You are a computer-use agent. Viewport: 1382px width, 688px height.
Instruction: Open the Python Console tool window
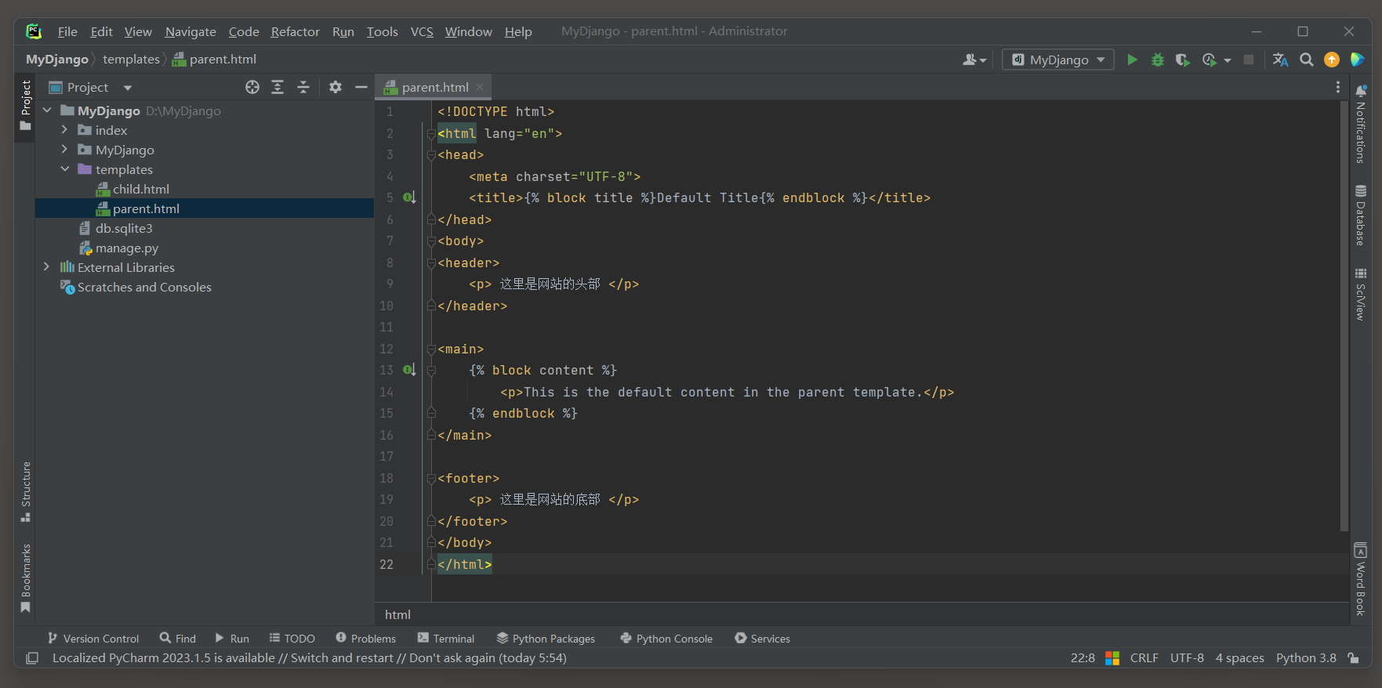[x=666, y=639]
